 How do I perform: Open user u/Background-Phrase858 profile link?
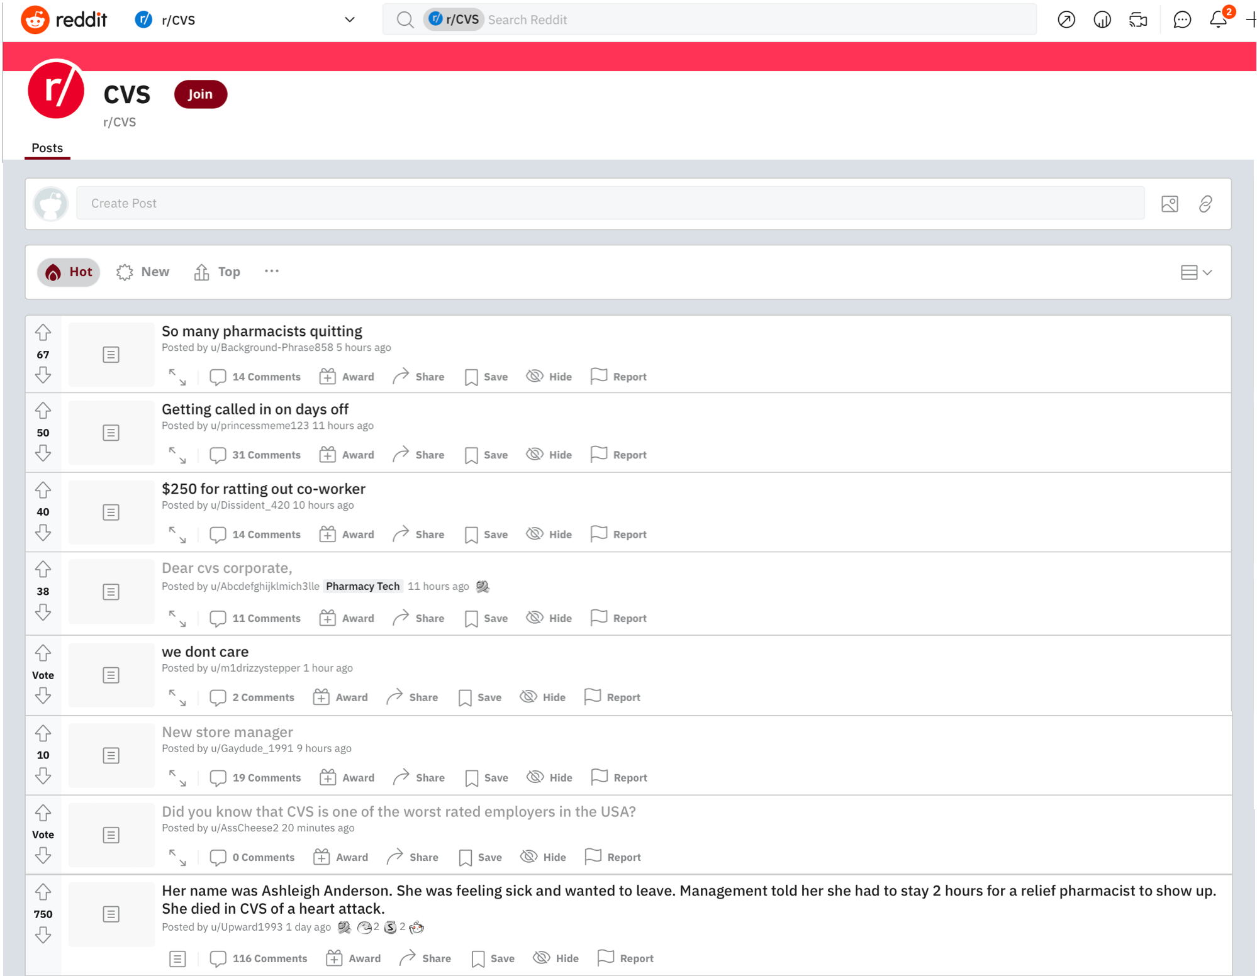pyautogui.click(x=272, y=348)
